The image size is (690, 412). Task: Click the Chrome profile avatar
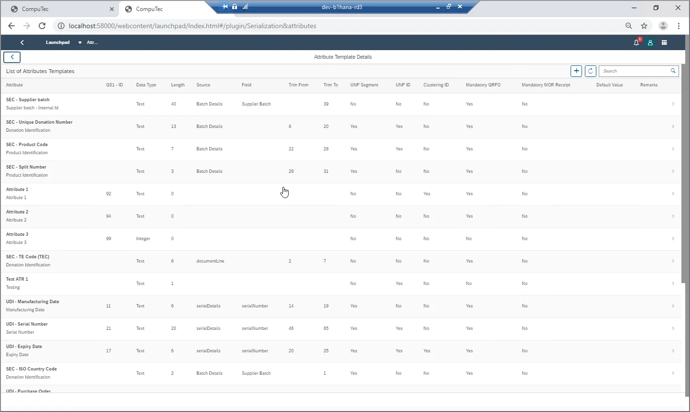(x=663, y=26)
